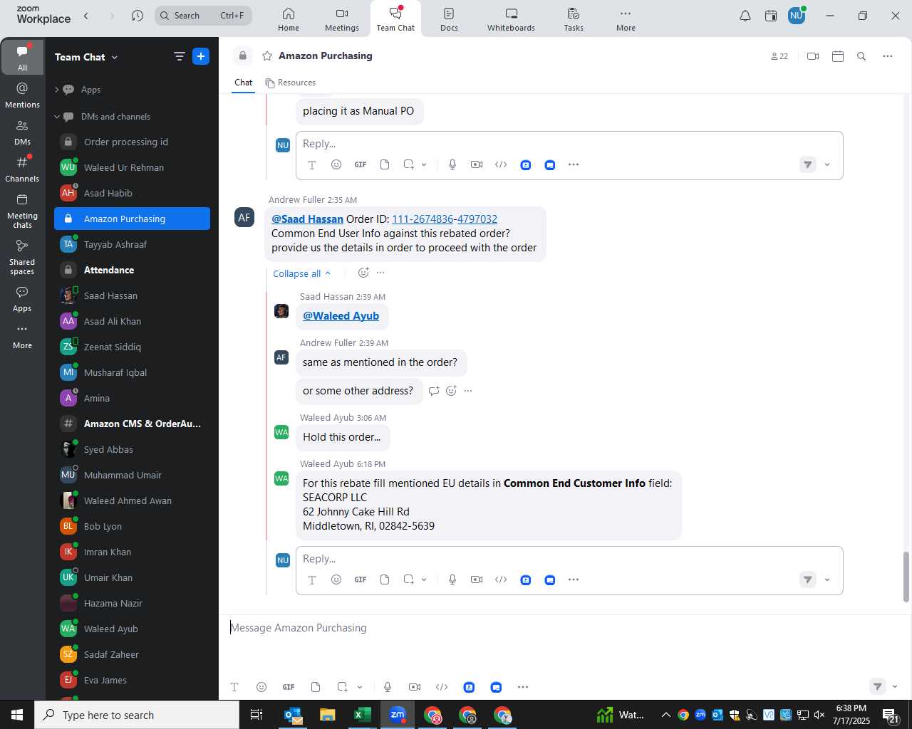This screenshot has width=912, height=729.
Task: Open Shared spaces in the sidebar
Action: click(x=22, y=257)
